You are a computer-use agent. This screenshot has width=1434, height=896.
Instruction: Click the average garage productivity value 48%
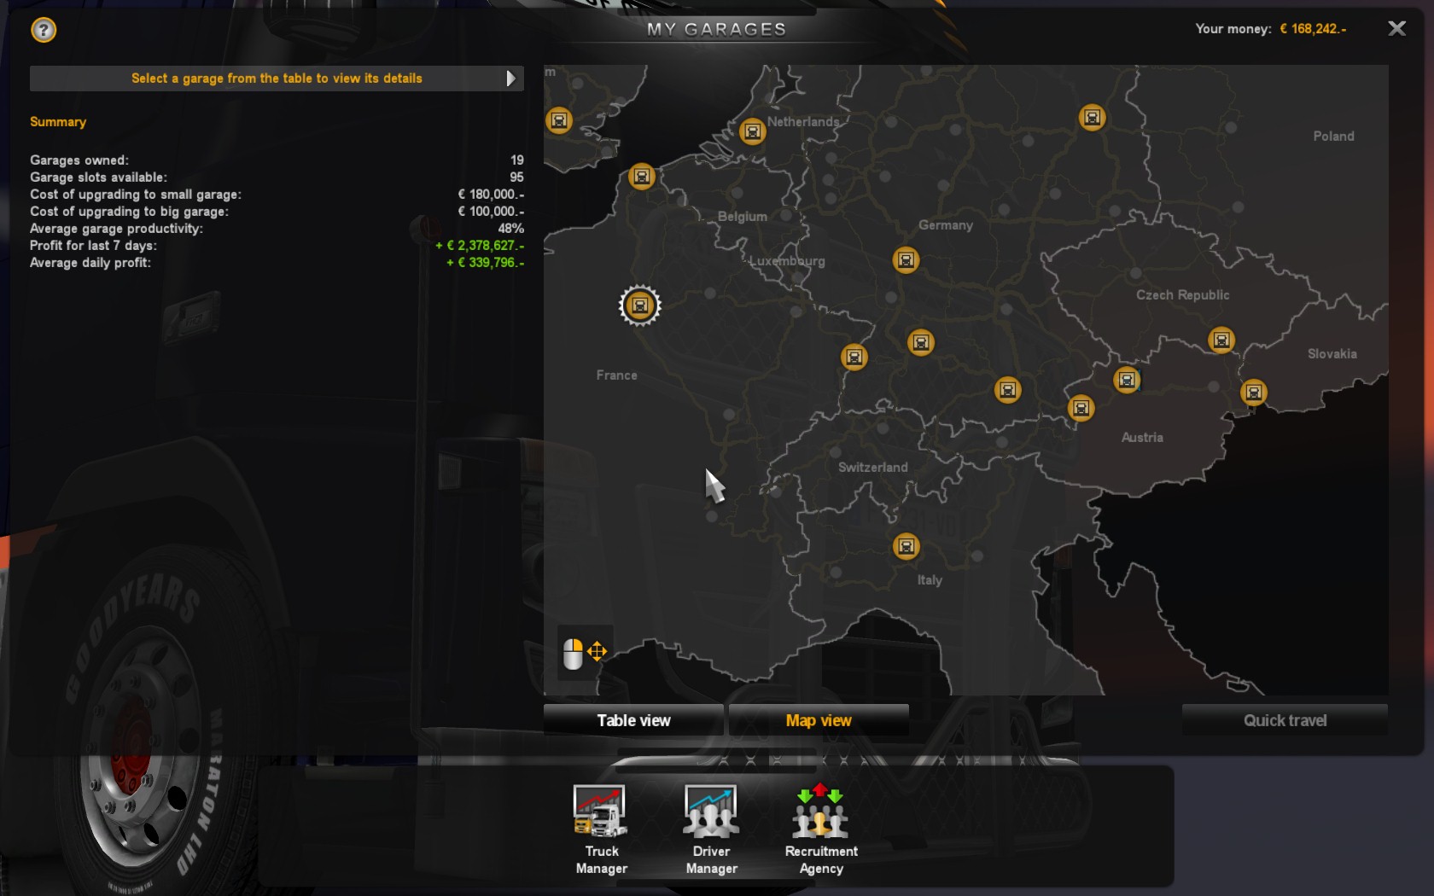pos(511,229)
